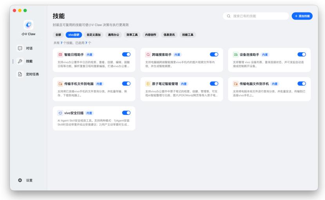Select the vivo自研 filter tab
The image size is (325, 200).
[74, 35]
